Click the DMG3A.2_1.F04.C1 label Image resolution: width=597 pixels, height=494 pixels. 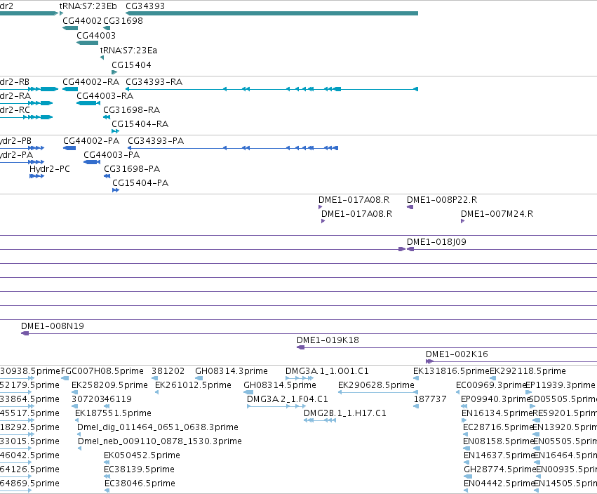point(288,399)
